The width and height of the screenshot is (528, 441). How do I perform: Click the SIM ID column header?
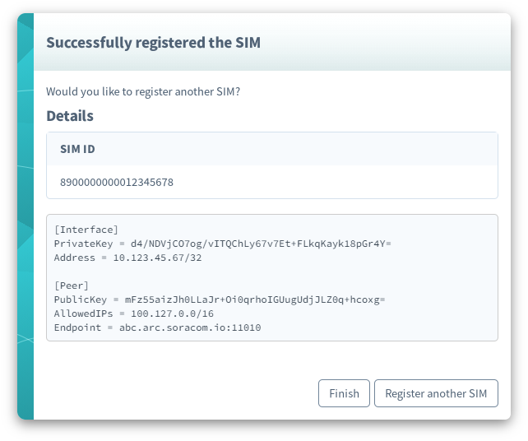pyautogui.click(x=78, y=149)
